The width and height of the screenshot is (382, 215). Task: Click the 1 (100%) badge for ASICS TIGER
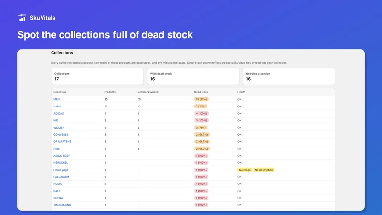coord(201,156)
